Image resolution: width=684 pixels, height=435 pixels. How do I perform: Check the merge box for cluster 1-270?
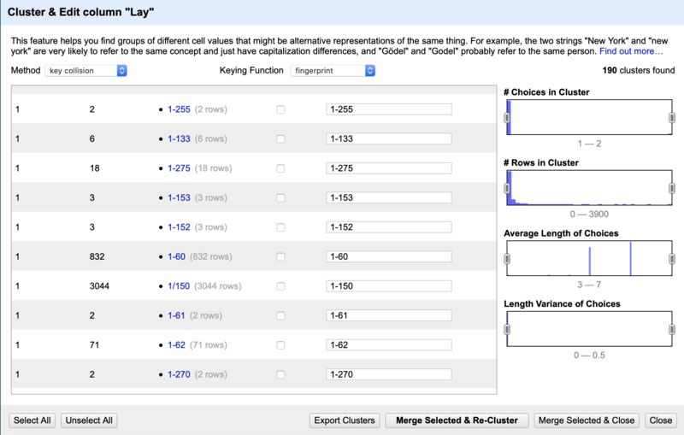pyautogui.click(x=280, y=374)
